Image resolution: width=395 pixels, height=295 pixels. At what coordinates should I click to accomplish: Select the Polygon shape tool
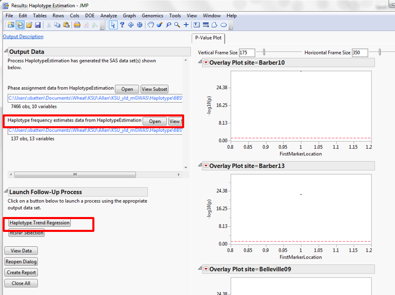pyautogui.click(x=214, y=25)
